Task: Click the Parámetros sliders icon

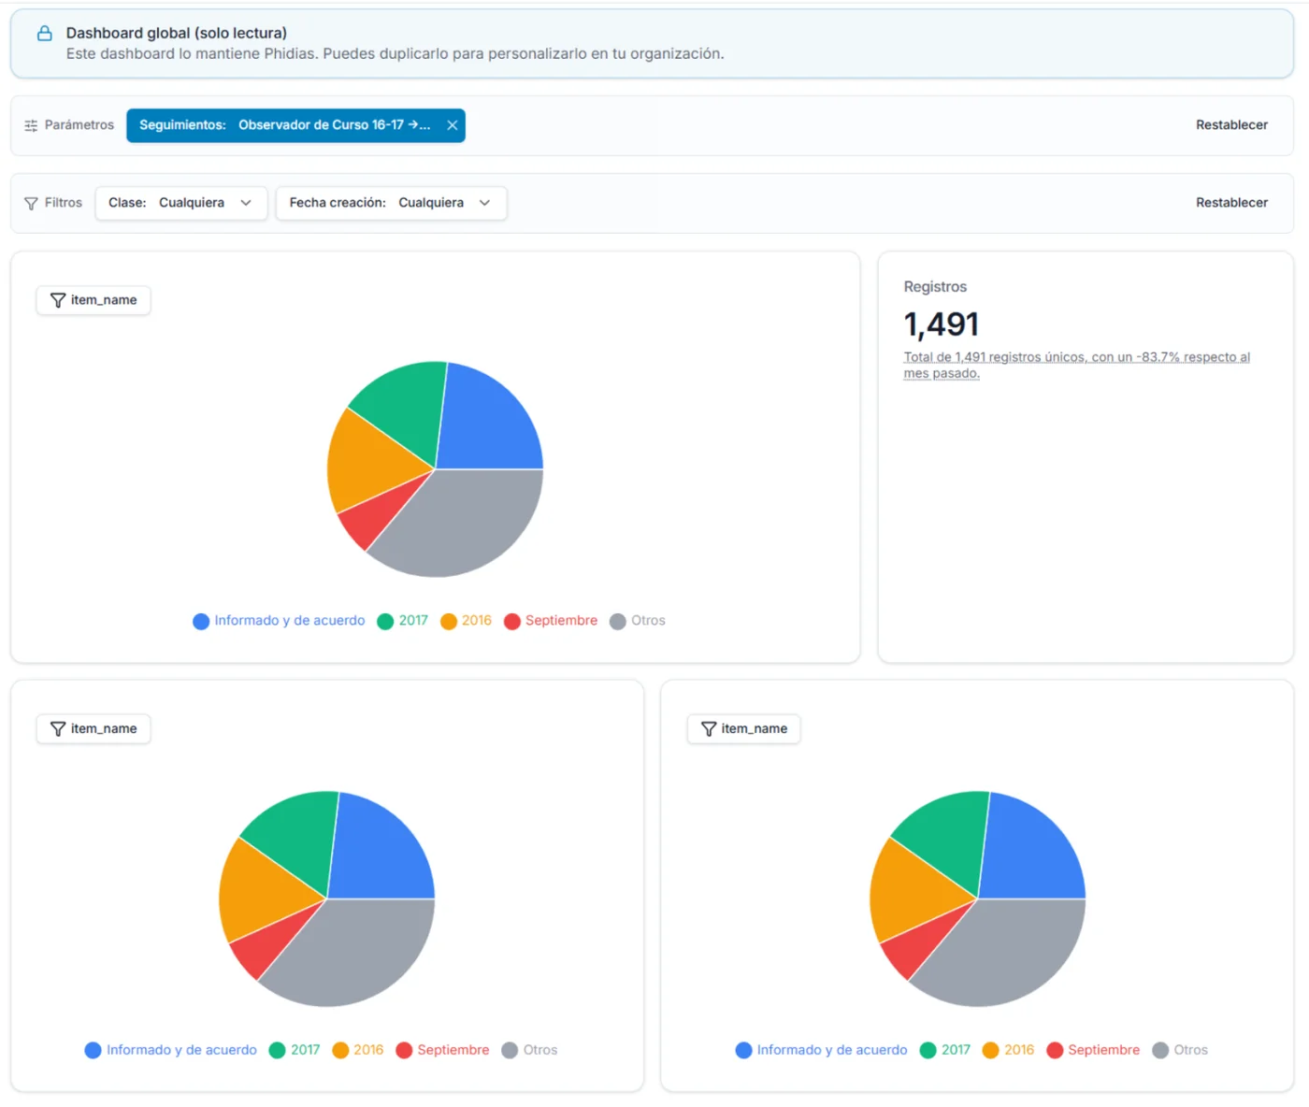Action: 31,125
